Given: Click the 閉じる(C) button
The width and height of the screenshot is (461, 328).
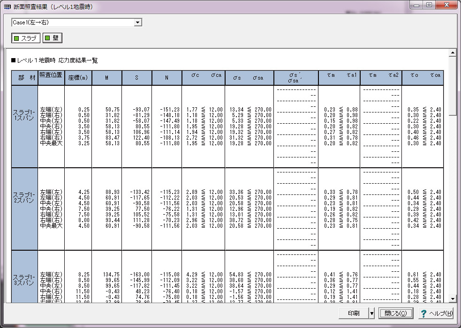Looking at the screenshot, I should point(396,313).
